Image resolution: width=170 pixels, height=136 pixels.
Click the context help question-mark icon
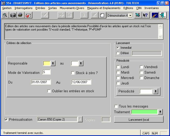(x=145, y=15)
